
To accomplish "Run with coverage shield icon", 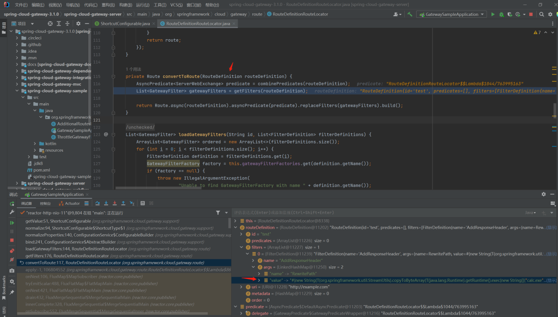I will coord(509,14).
